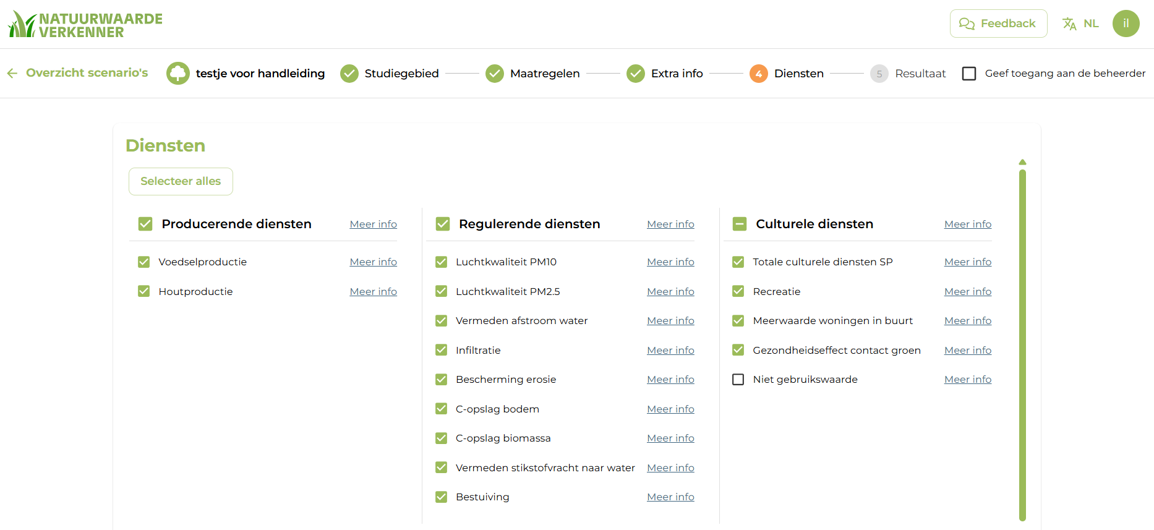Enable Niet gebruikswaarde checkbox
Screen dimensions: 1154x530
point(738,379)
